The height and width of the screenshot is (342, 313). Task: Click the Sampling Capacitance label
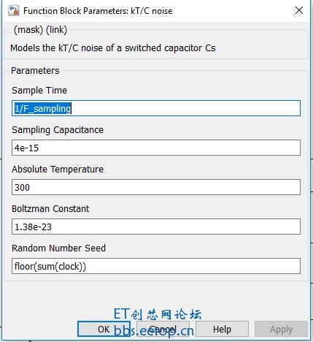tap(58, 130)
